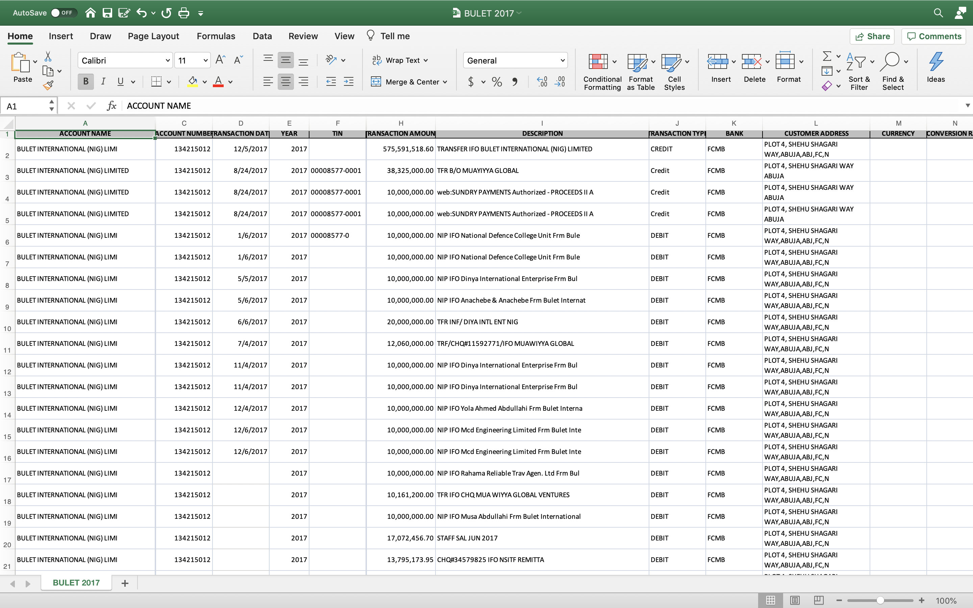Expand Merge & Center options arrow
This screenshot has height=608, width=973.
[x=445, y=82]
